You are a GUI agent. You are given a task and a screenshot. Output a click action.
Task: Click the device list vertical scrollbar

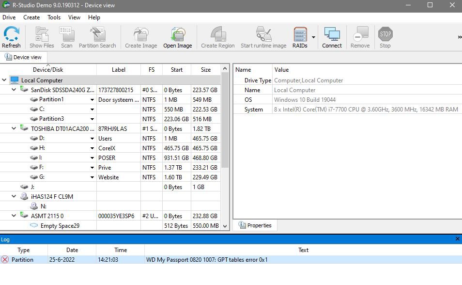point(224,145)
